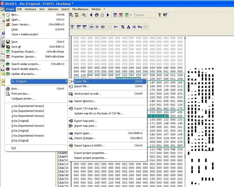Select Search double objects...
This screenshot has width=234, height=187.
click(37, 69)
